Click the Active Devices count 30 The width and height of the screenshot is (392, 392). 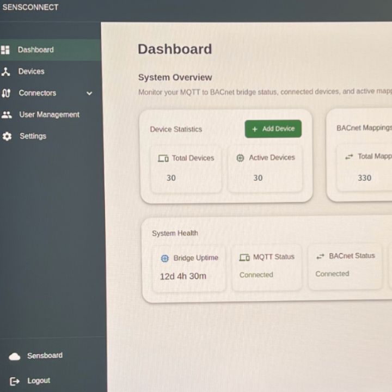[258, 177]
